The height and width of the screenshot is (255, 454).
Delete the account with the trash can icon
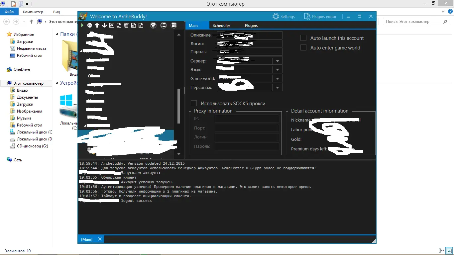(x=126, y=25)
